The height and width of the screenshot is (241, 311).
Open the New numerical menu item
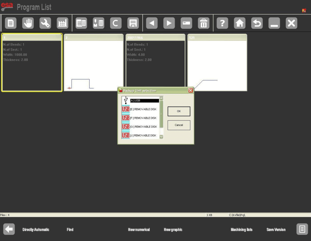tap(139, 230)
